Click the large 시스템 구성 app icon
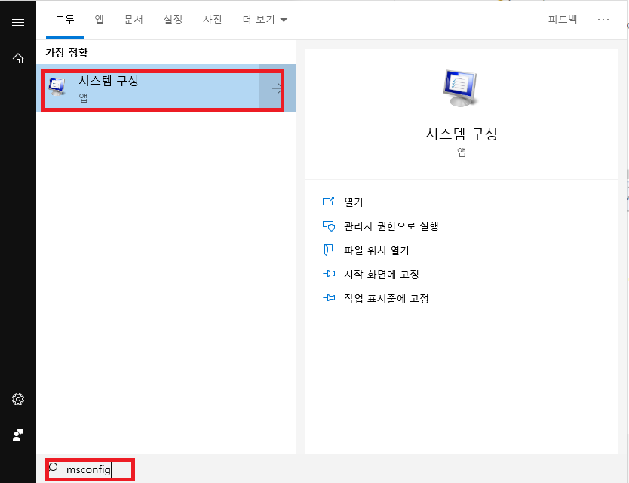 (461, 88)
